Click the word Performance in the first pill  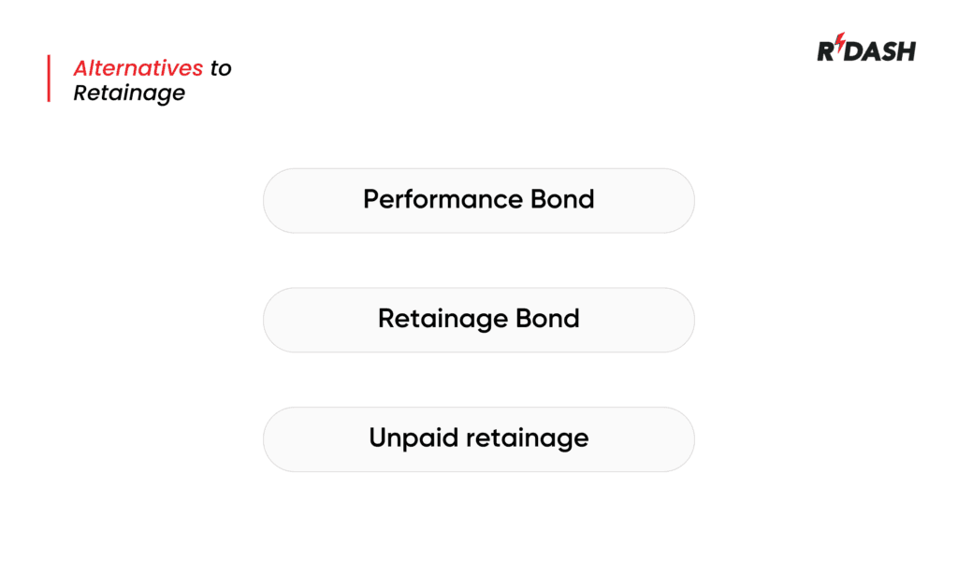[443, 200]
